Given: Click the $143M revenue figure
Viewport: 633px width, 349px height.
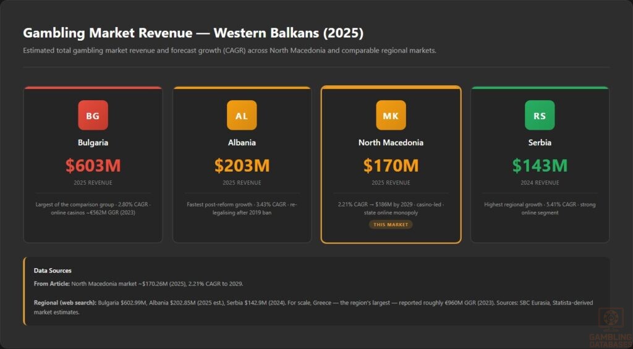Looking at the screenshot, I should click(540, 166).
